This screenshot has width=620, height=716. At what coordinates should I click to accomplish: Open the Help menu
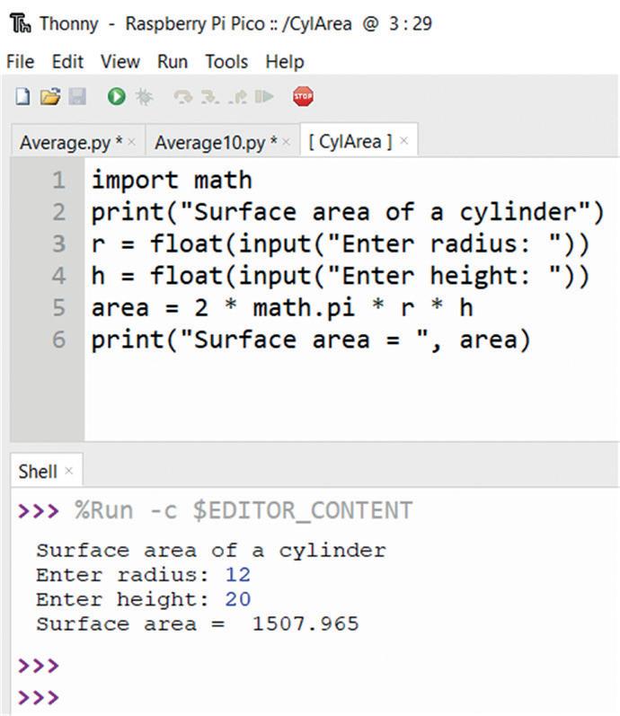coord(285,62)
